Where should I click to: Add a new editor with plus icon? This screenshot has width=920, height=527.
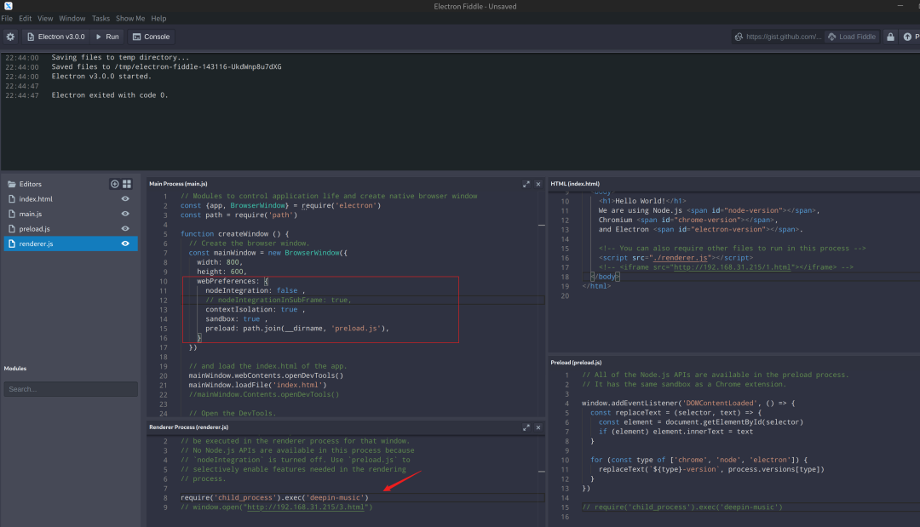point(114,184)
